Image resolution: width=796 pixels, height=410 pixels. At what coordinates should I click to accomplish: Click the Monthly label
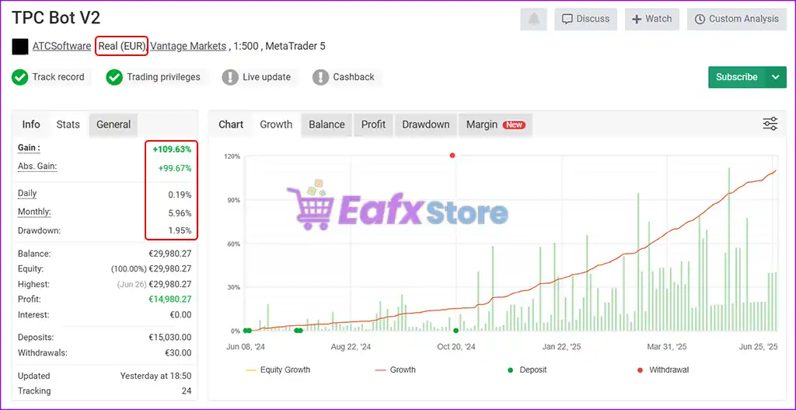pyautogui.click(x=34, y=212)
